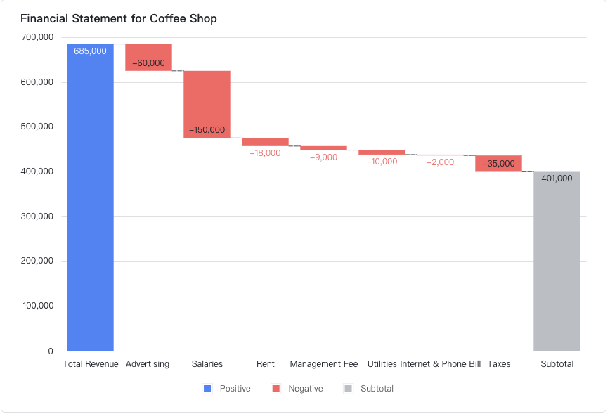Toggle the Positive series legend label
Screen dimensions: 610x414
point(235,389)
